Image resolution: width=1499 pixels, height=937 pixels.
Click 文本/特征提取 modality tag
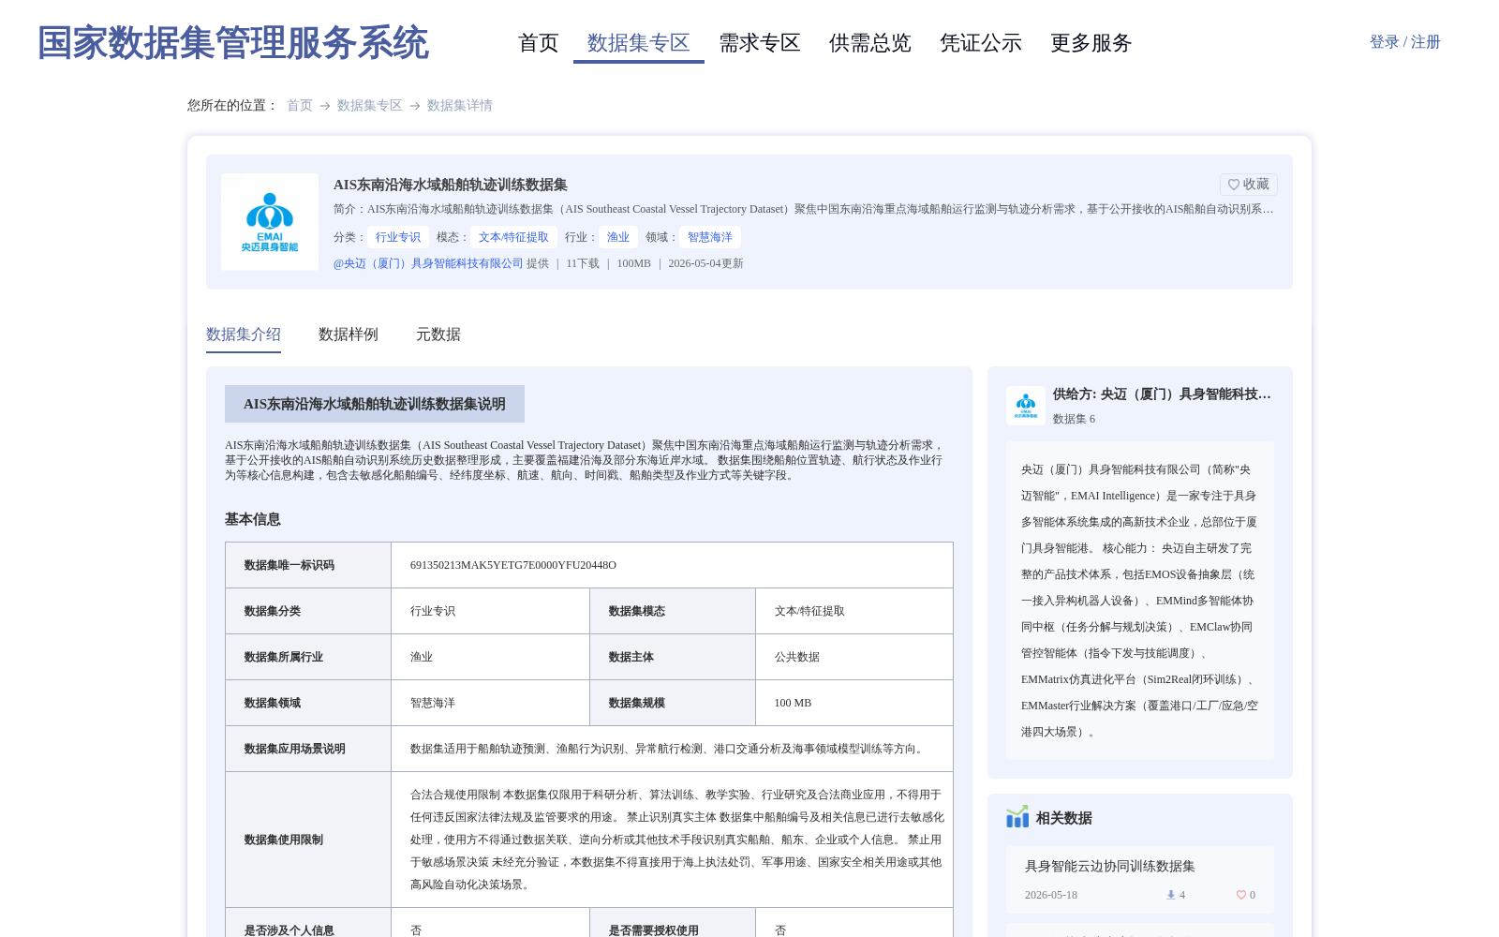pyautogui.click(x=513, y=237)
